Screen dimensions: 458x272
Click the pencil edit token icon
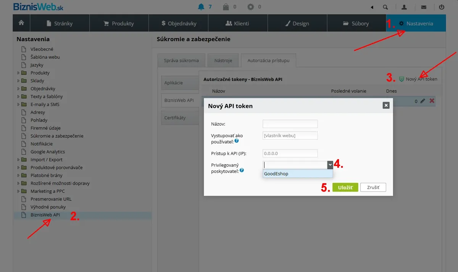click(423, 101)
